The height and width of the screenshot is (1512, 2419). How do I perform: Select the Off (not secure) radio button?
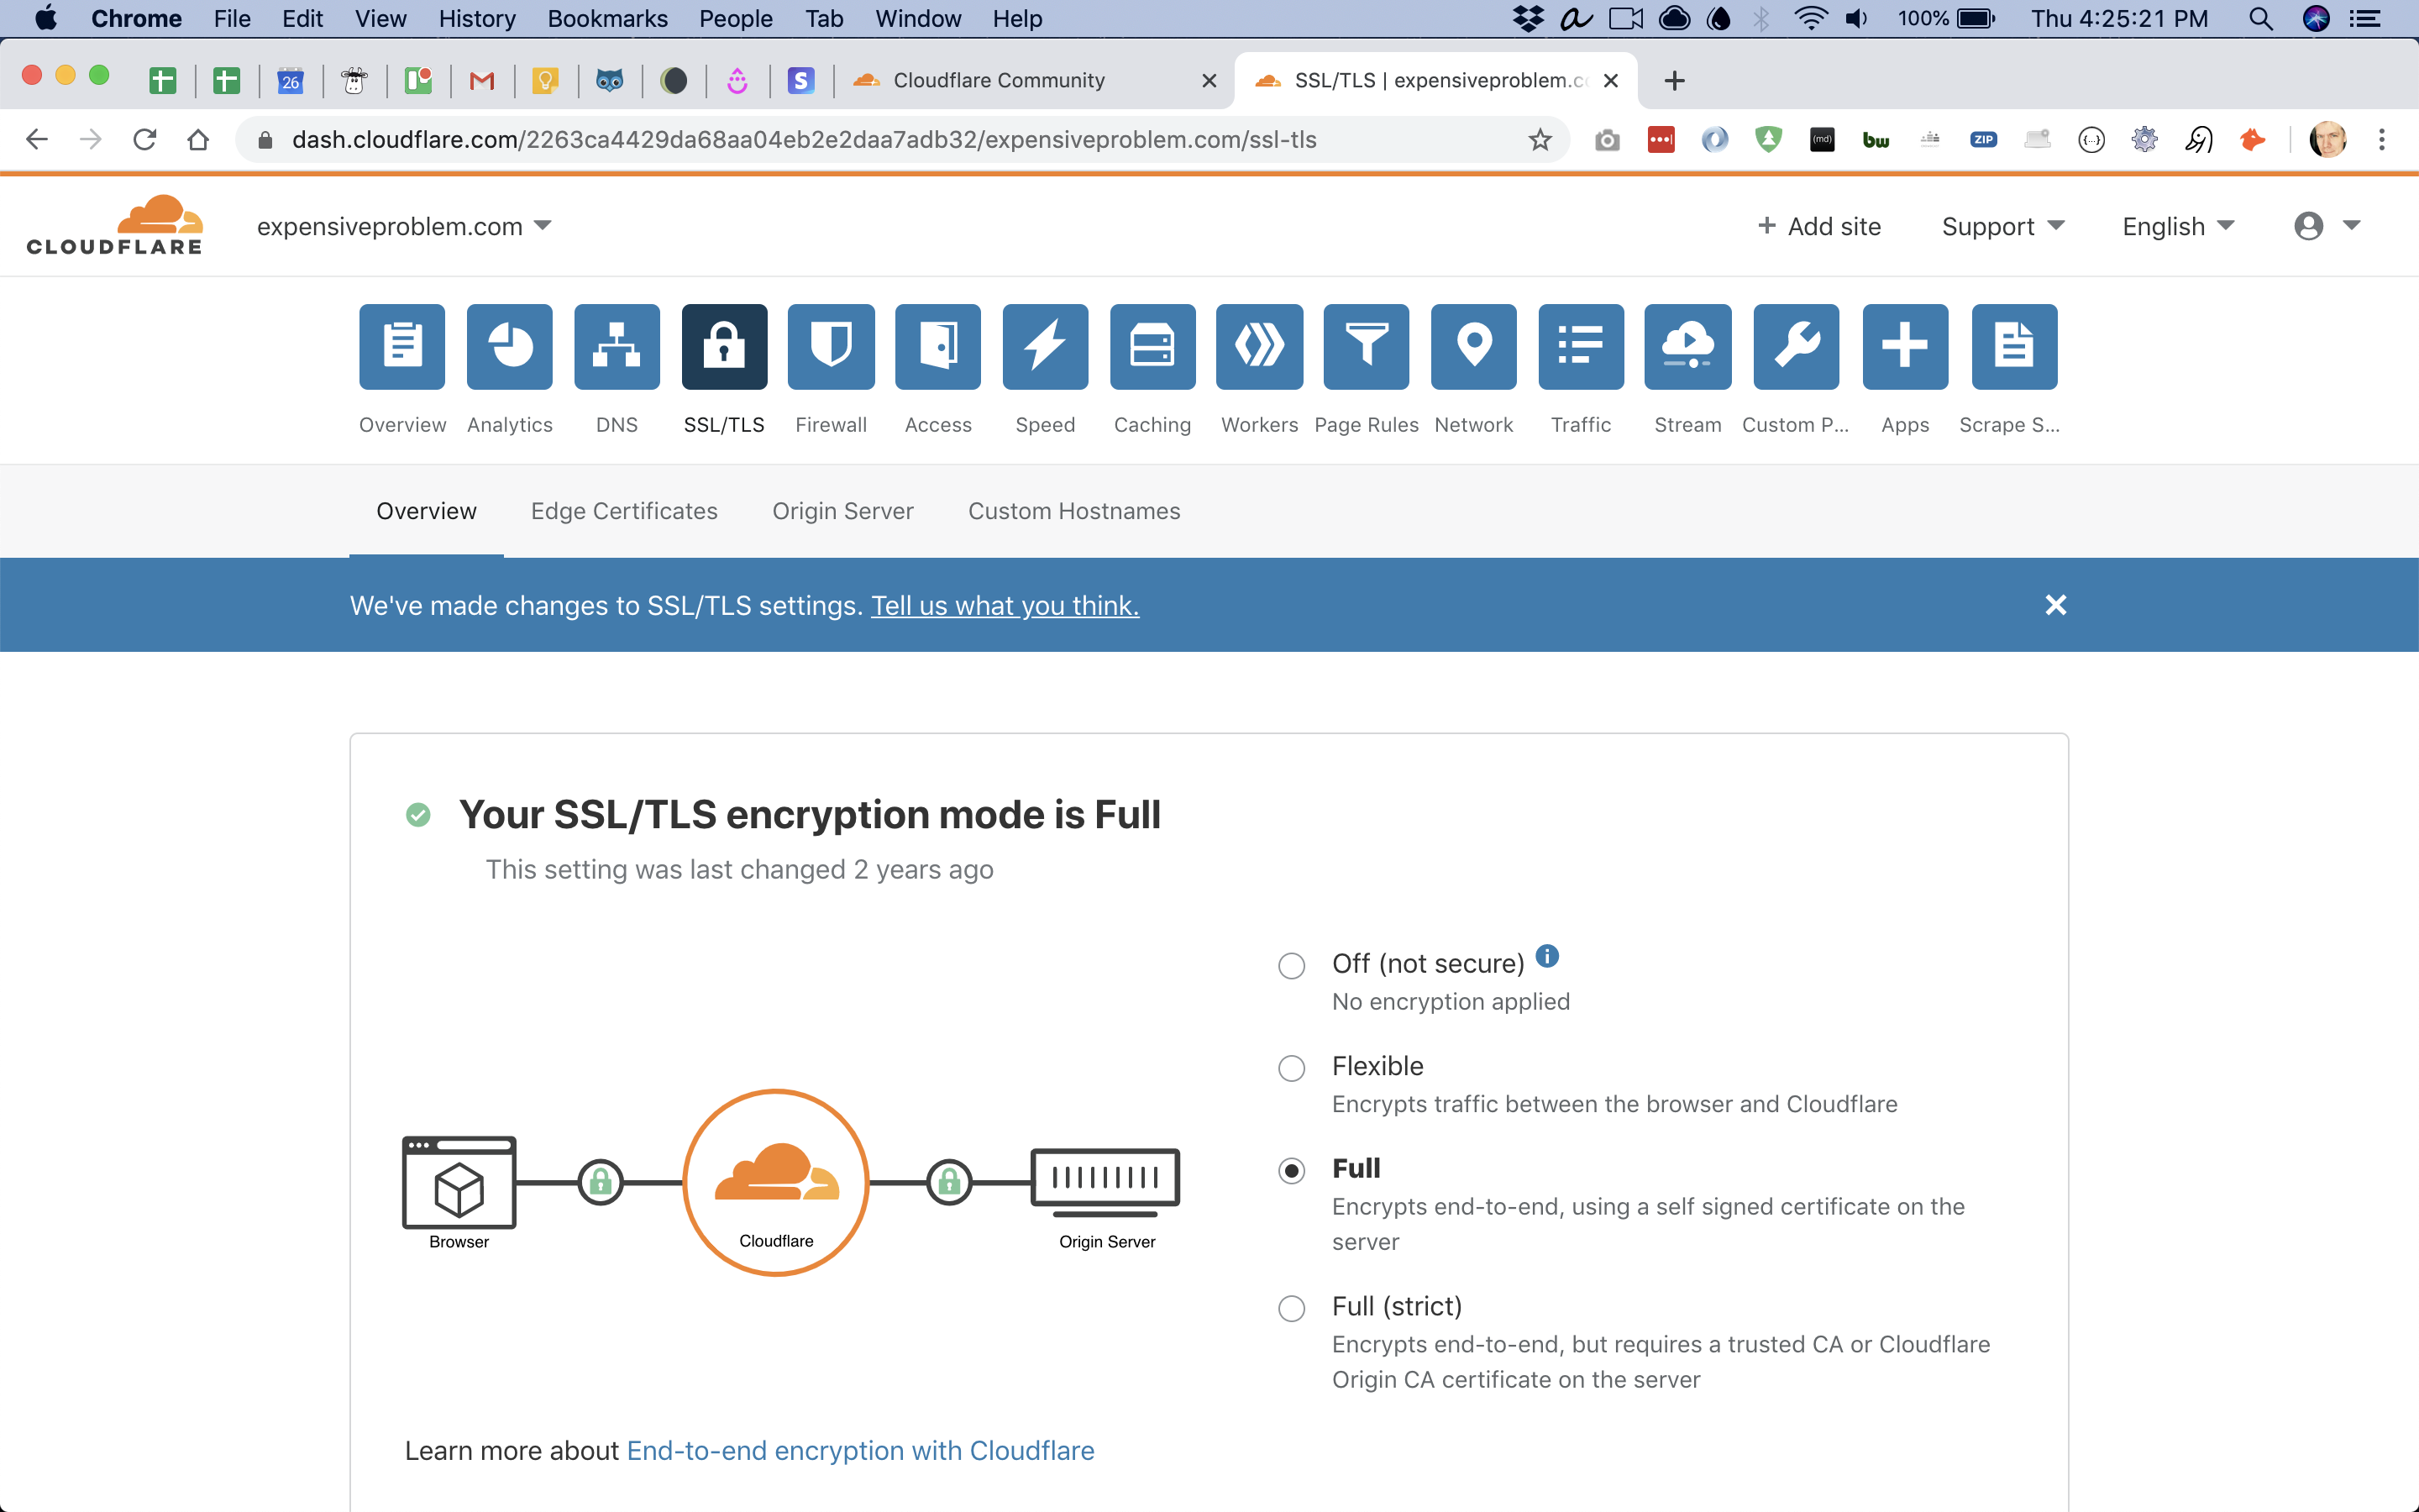(x=1292, y=965)
